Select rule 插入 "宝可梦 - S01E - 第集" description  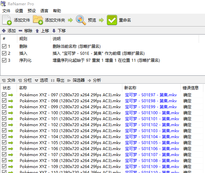[x=99, y=53]
